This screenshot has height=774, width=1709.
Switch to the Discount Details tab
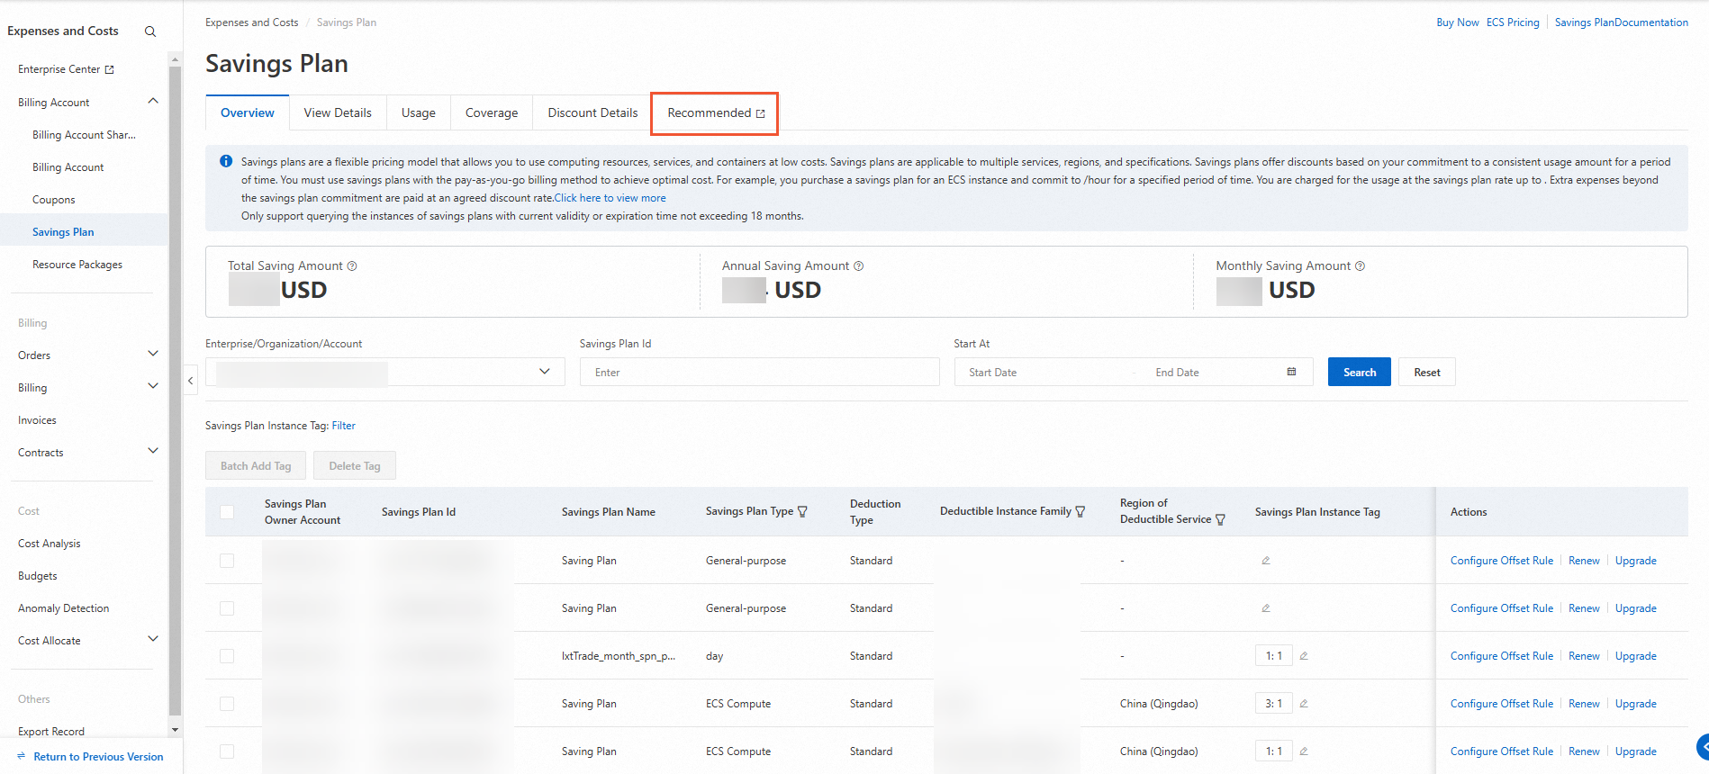point(592,112)
